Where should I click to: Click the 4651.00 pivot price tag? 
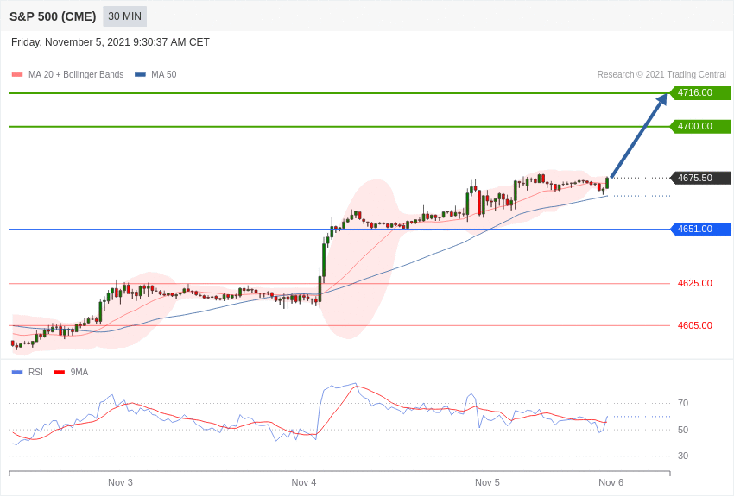pyautogui.click(x=701, y=229)
